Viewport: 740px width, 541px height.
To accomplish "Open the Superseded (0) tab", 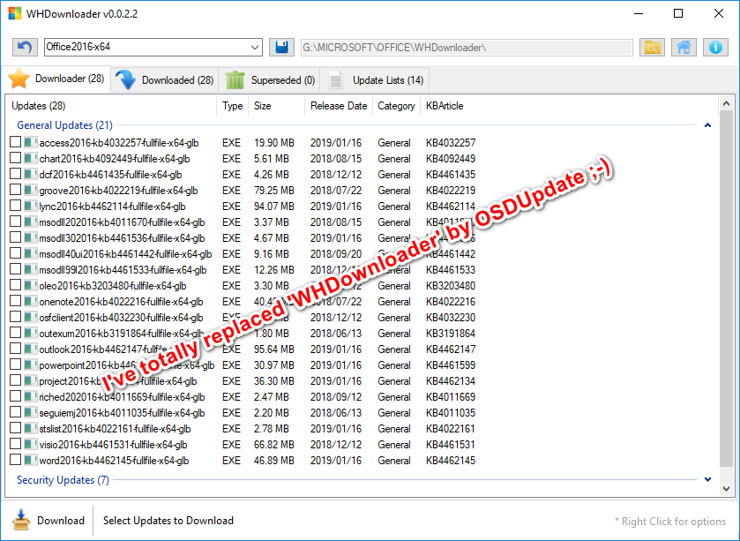I will 270,80.
